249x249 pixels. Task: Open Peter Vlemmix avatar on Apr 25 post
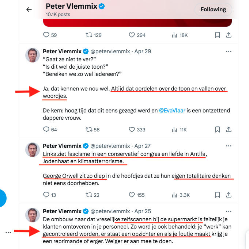click(x=33, y=215)
